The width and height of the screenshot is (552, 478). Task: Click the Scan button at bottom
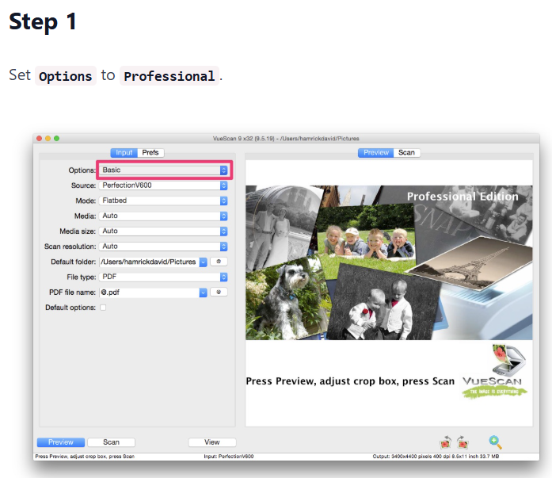[111, 442]
